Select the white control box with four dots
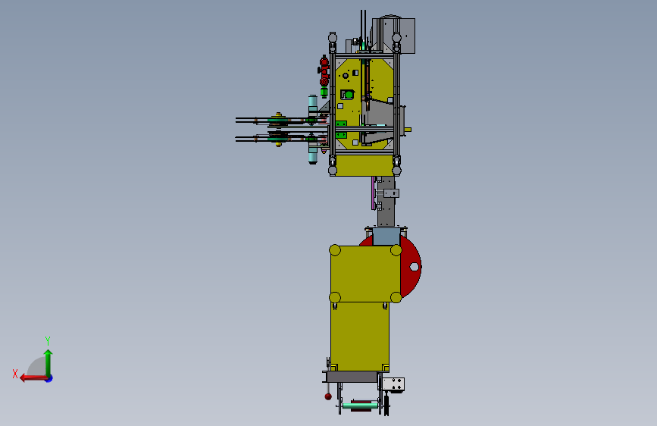The width and height of the screenshot is (657, 426). click(x=393, y=384)
